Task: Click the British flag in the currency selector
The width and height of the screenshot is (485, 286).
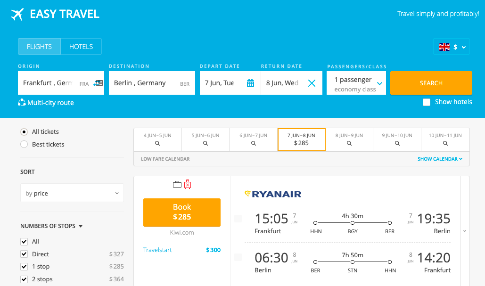Action: pyautogui.click(x=444, y=47)
